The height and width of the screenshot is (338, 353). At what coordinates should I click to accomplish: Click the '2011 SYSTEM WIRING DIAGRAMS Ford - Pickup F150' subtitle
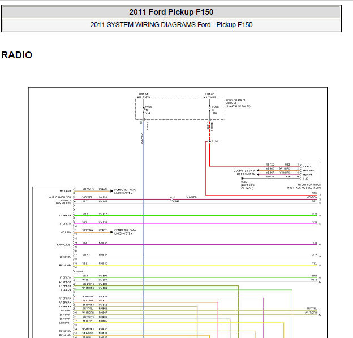(x=171, y=24)
